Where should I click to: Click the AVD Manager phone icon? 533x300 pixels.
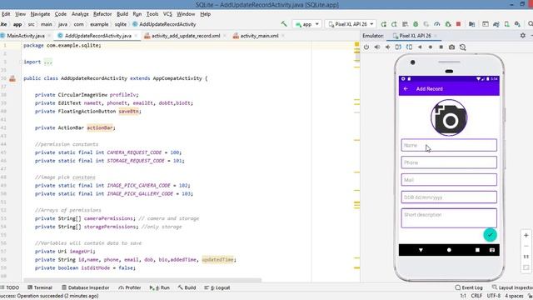tap(507, 24)
